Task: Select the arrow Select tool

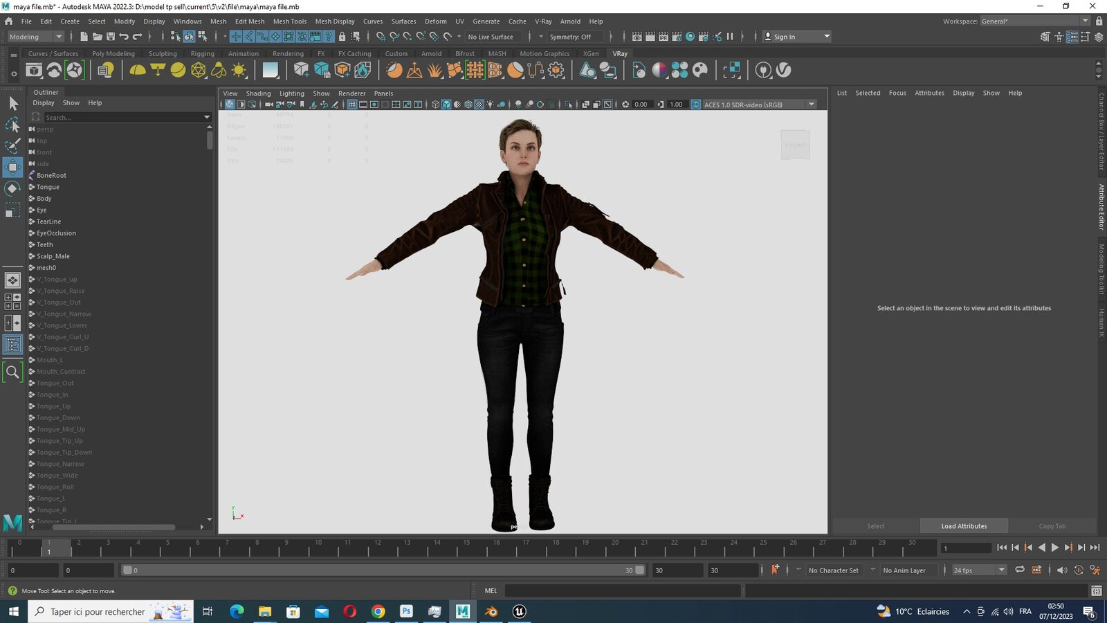Action: (x=12, y=104)
